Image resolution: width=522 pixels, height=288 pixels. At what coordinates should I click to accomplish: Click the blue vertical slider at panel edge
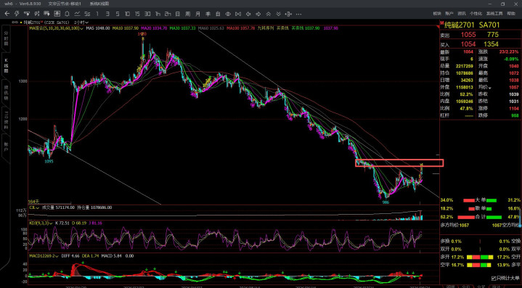tap(520, 217)
